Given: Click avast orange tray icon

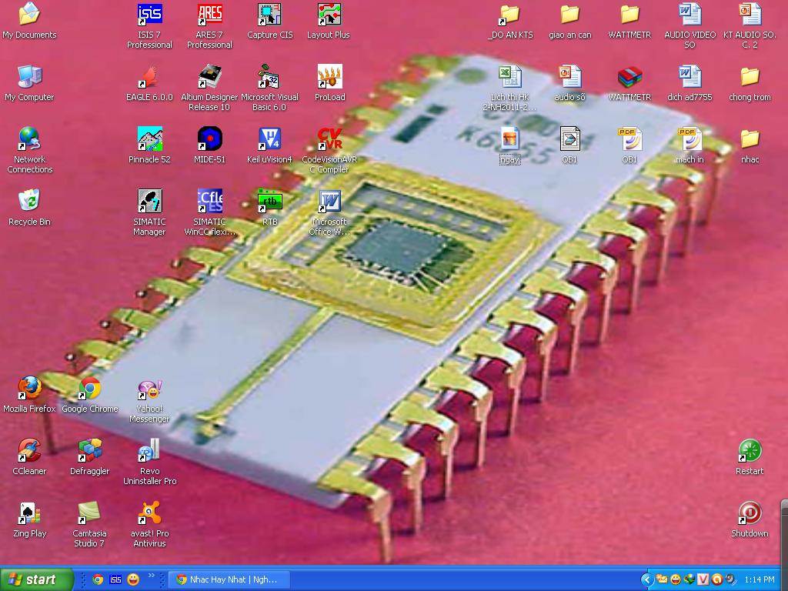Looking at the screenshot, I should tap(716, 579).
